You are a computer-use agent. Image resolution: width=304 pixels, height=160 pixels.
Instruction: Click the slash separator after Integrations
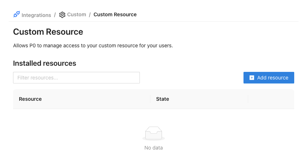[x=55, y=15]
